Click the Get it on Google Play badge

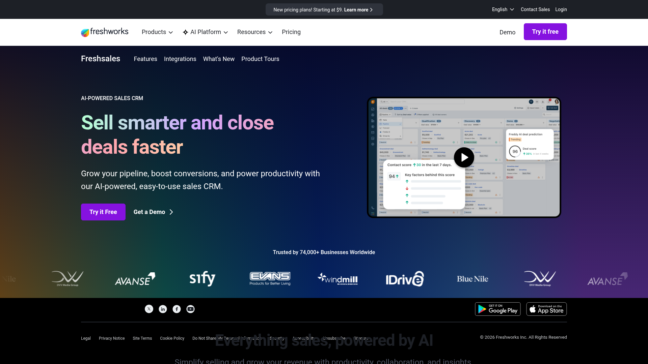click(498, 309)
